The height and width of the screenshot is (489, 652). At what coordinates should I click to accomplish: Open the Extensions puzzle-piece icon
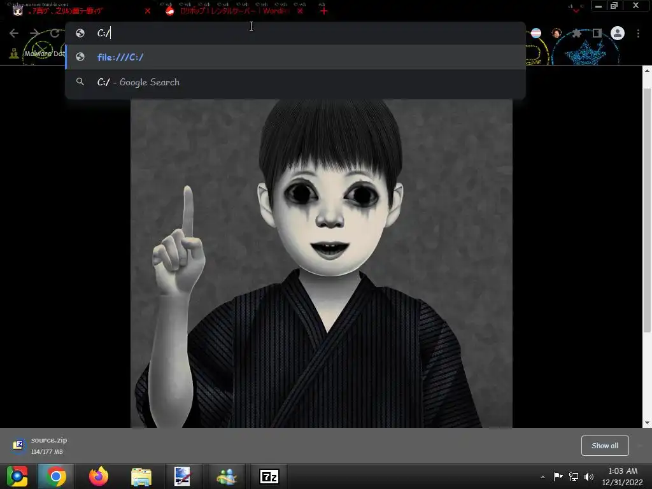point(576,33)
